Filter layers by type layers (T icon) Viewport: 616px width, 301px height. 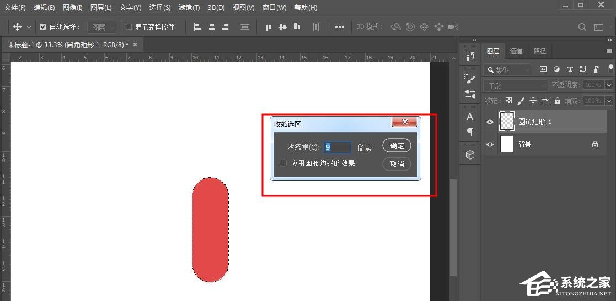(x=570, y=69)
